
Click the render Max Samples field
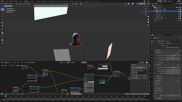tap(173, 70)
